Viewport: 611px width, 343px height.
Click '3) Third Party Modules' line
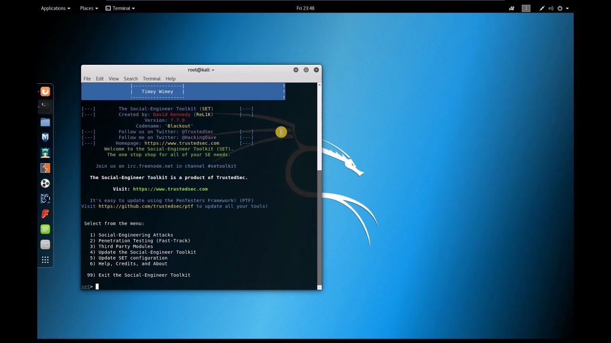121,246
